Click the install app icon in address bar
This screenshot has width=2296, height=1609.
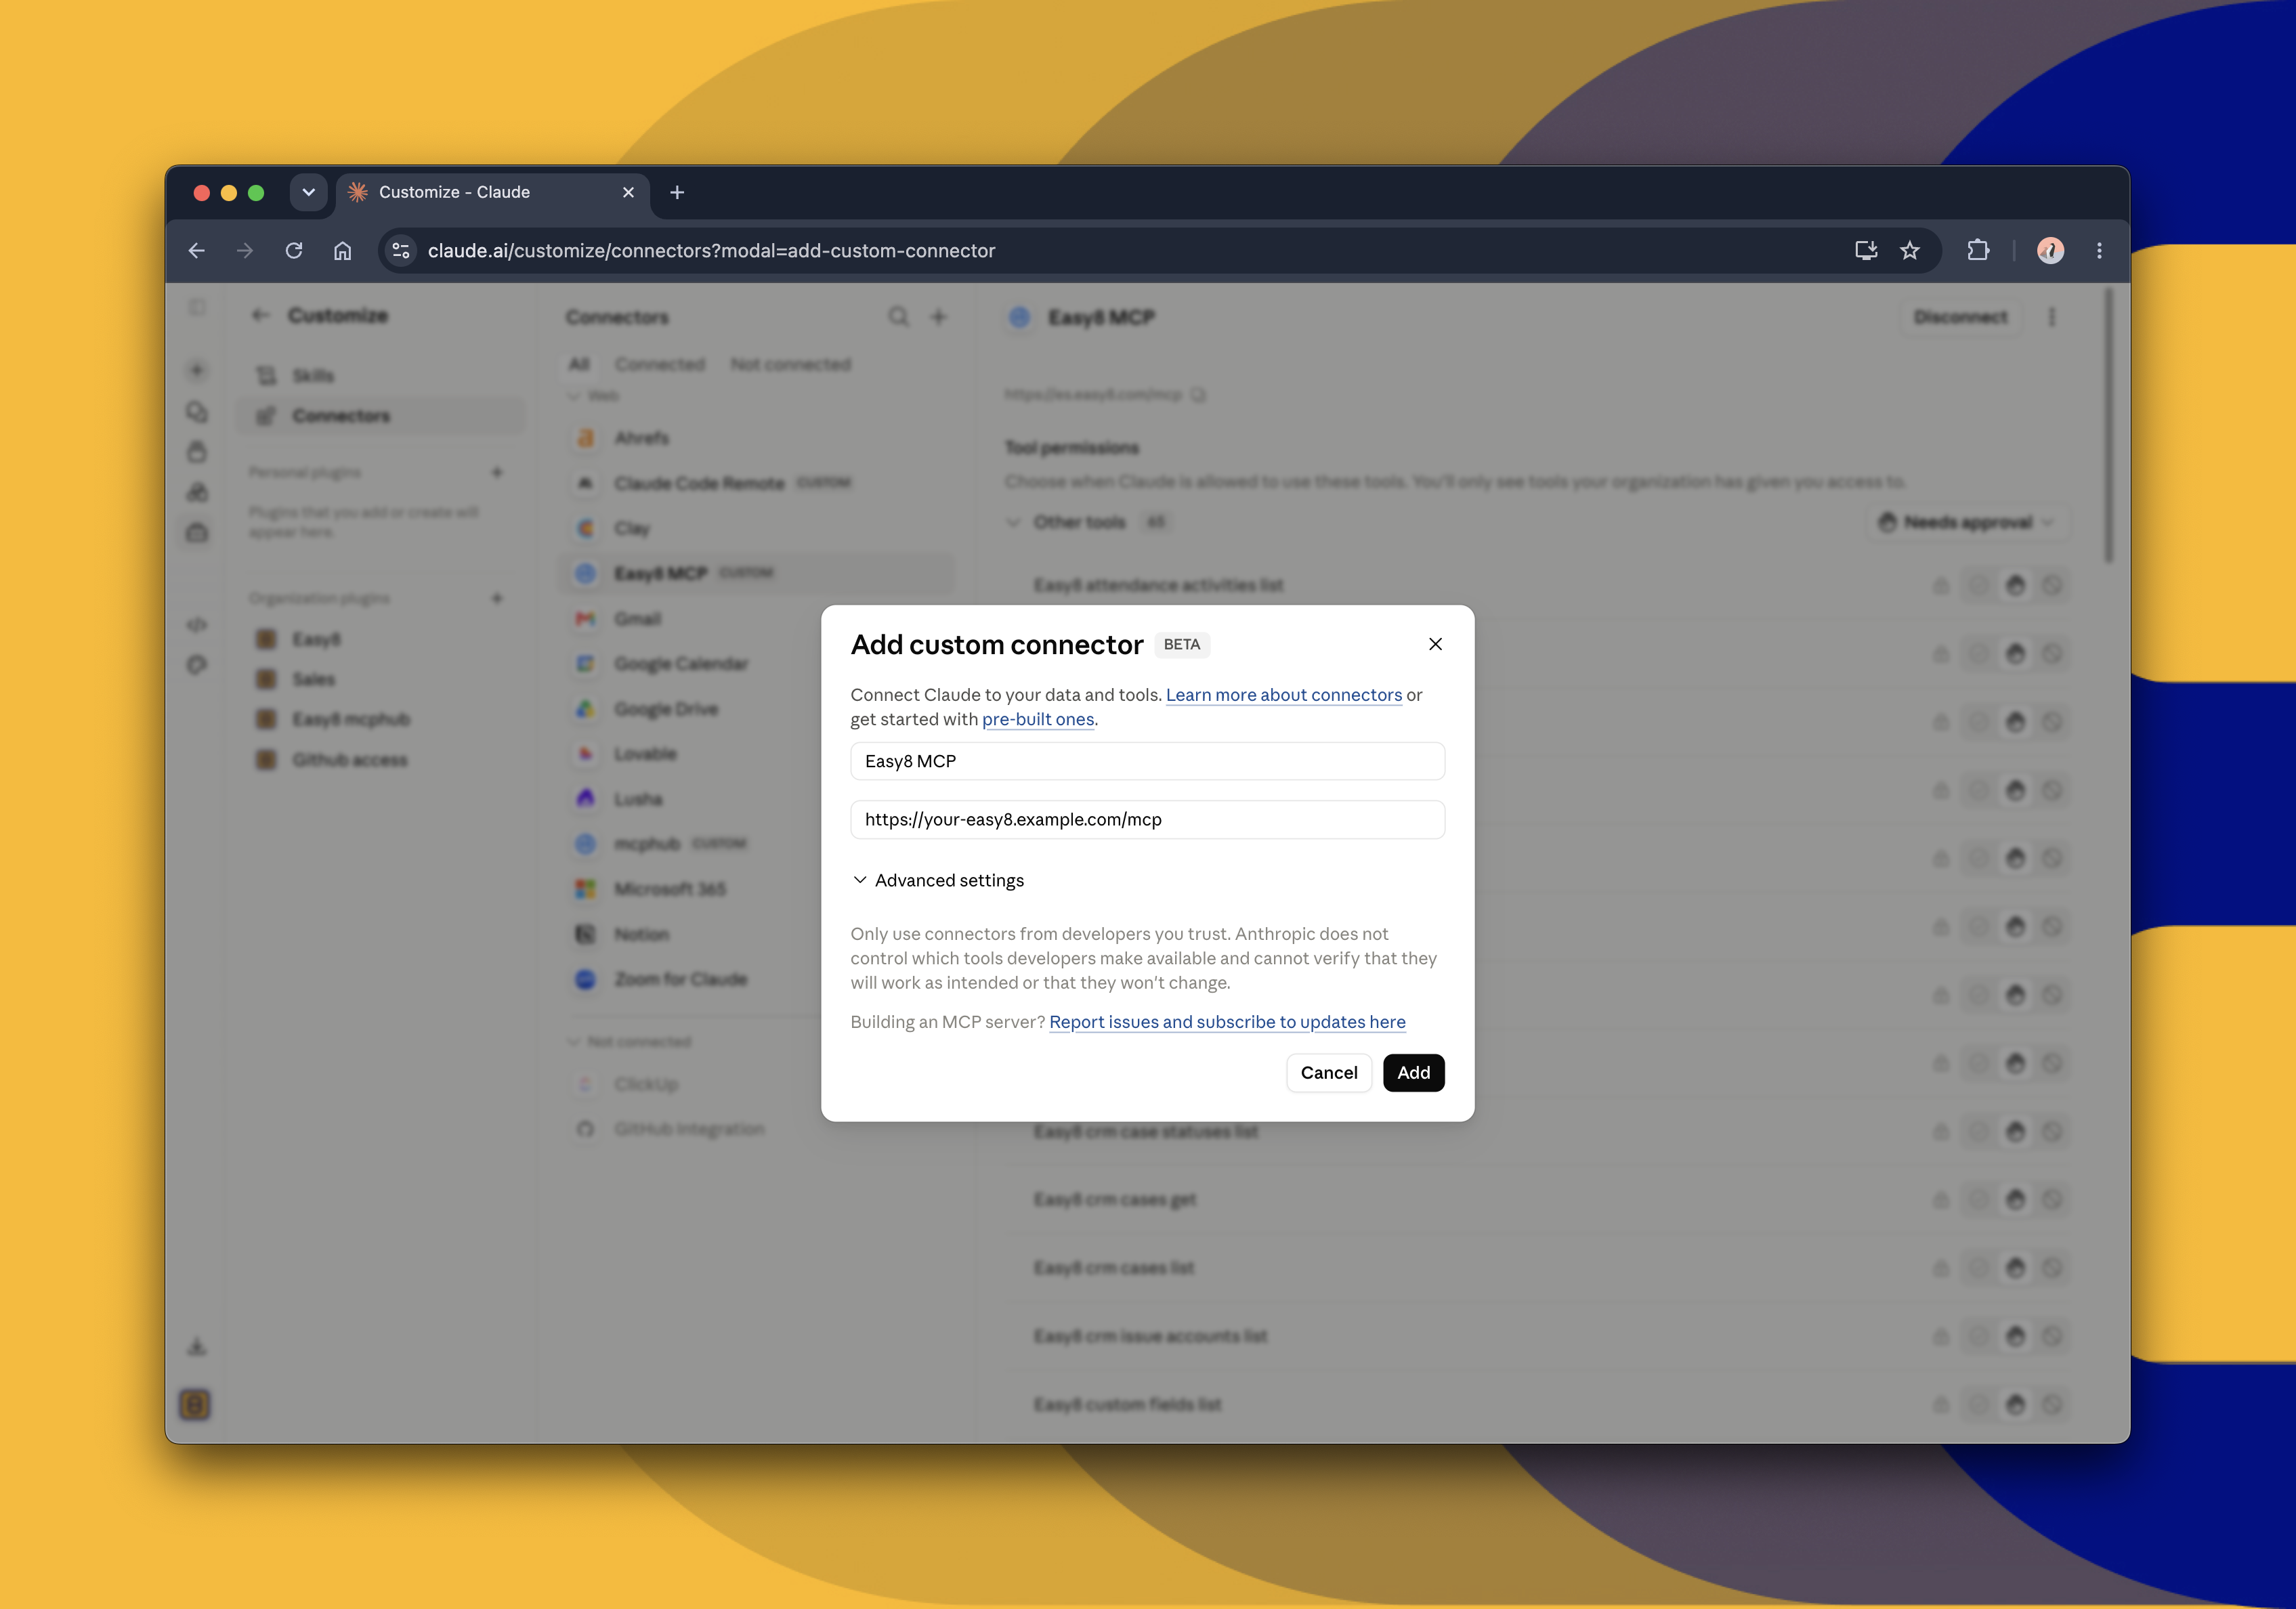(x=1866, y=250)
